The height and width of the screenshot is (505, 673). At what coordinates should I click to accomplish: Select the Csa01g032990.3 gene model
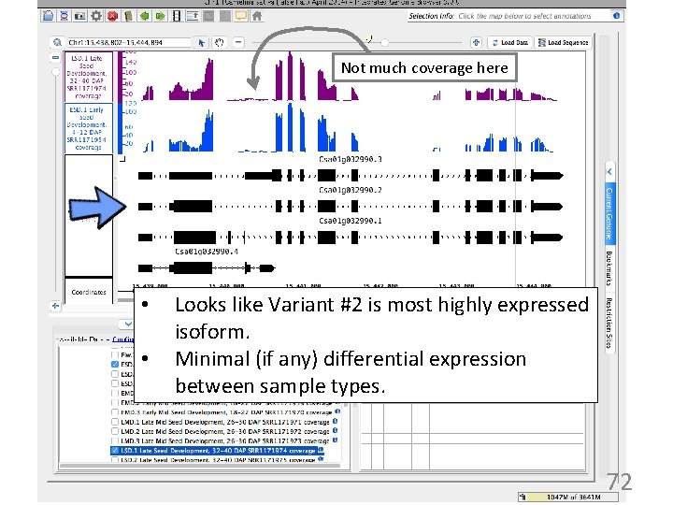351,175
